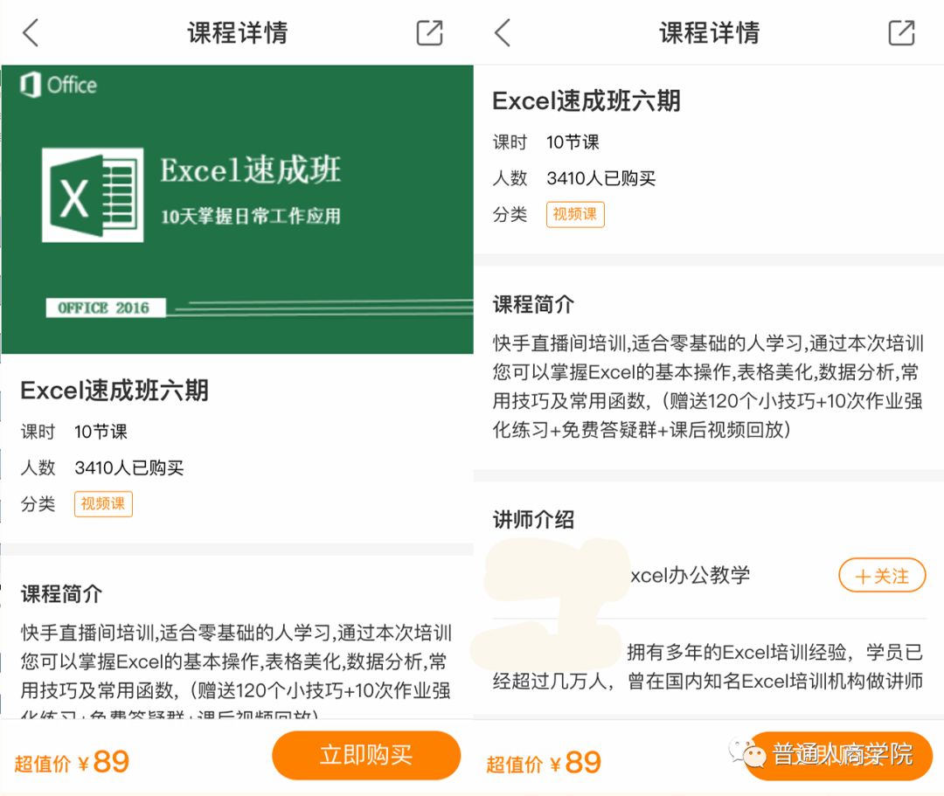The width and height of the screenshot is (944, 796).
Task: Tap the share icon in left screen
Action: click(x=429, y=32)
